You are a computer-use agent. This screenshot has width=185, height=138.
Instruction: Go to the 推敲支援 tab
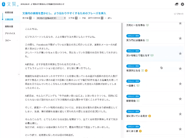(9, 26)
